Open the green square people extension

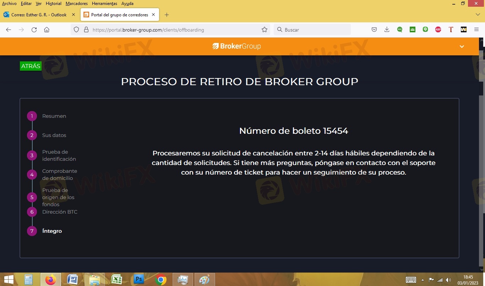(413, 30)
